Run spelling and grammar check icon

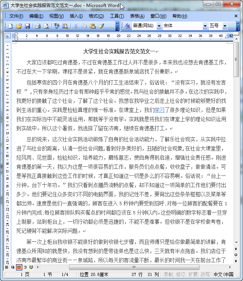57,26
